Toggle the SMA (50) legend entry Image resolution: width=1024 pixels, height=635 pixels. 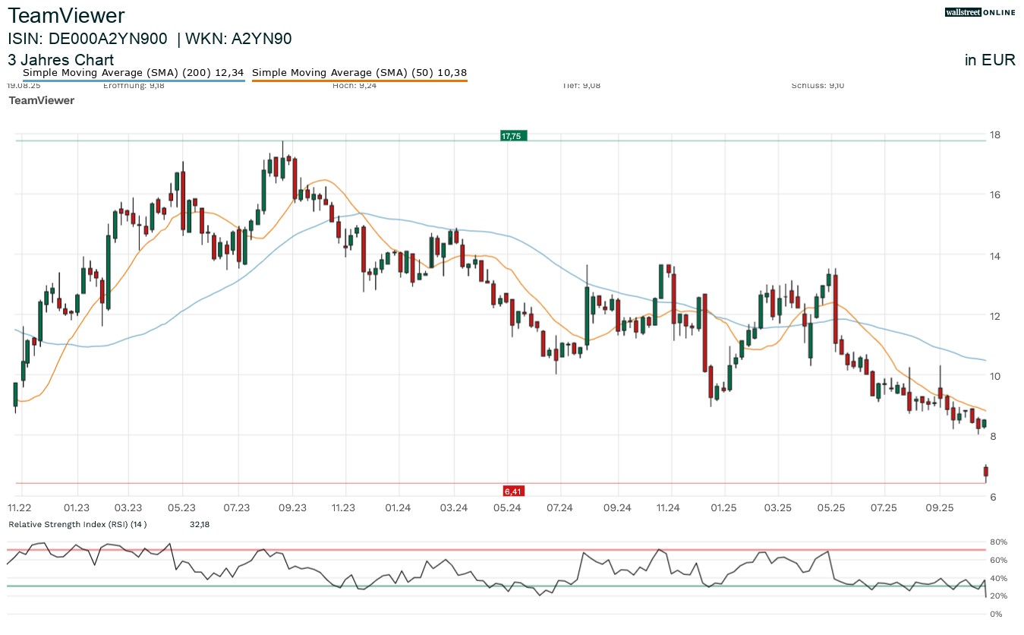(x=359, y=73)
